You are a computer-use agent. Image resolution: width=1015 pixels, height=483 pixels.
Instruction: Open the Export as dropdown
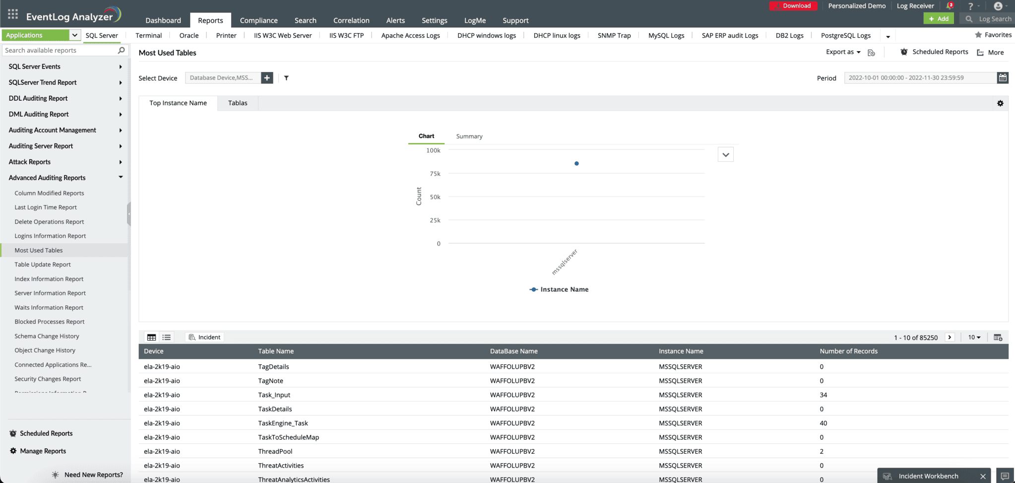[x=843, y=52]
